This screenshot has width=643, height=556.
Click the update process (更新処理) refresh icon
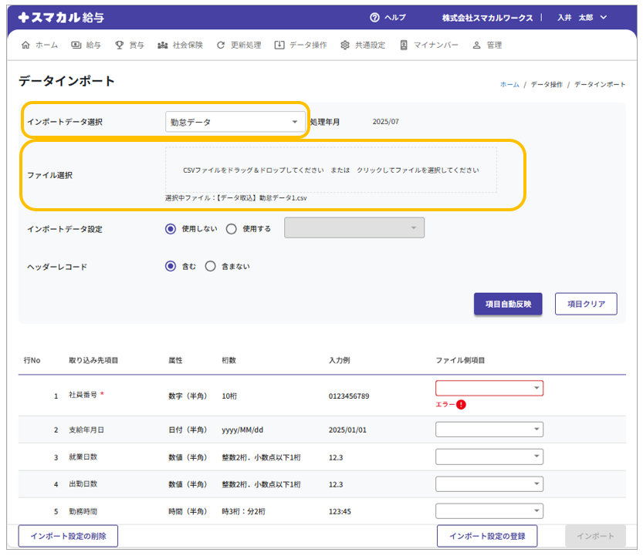point(222,45)
